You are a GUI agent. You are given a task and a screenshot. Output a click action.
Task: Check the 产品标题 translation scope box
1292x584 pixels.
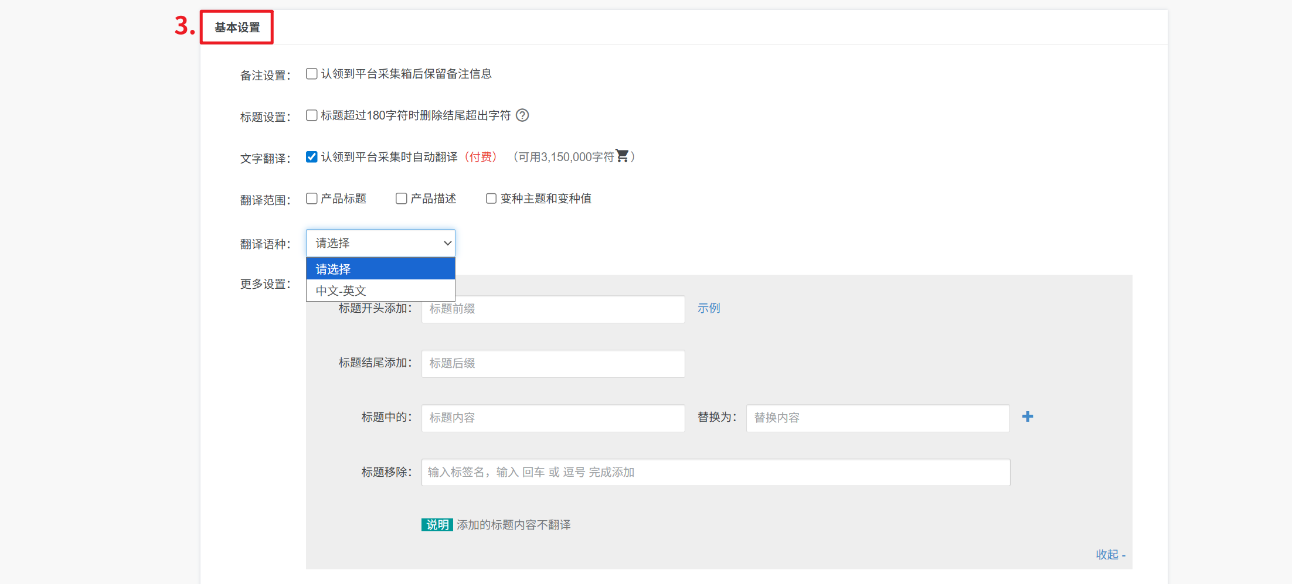(312, 199)
